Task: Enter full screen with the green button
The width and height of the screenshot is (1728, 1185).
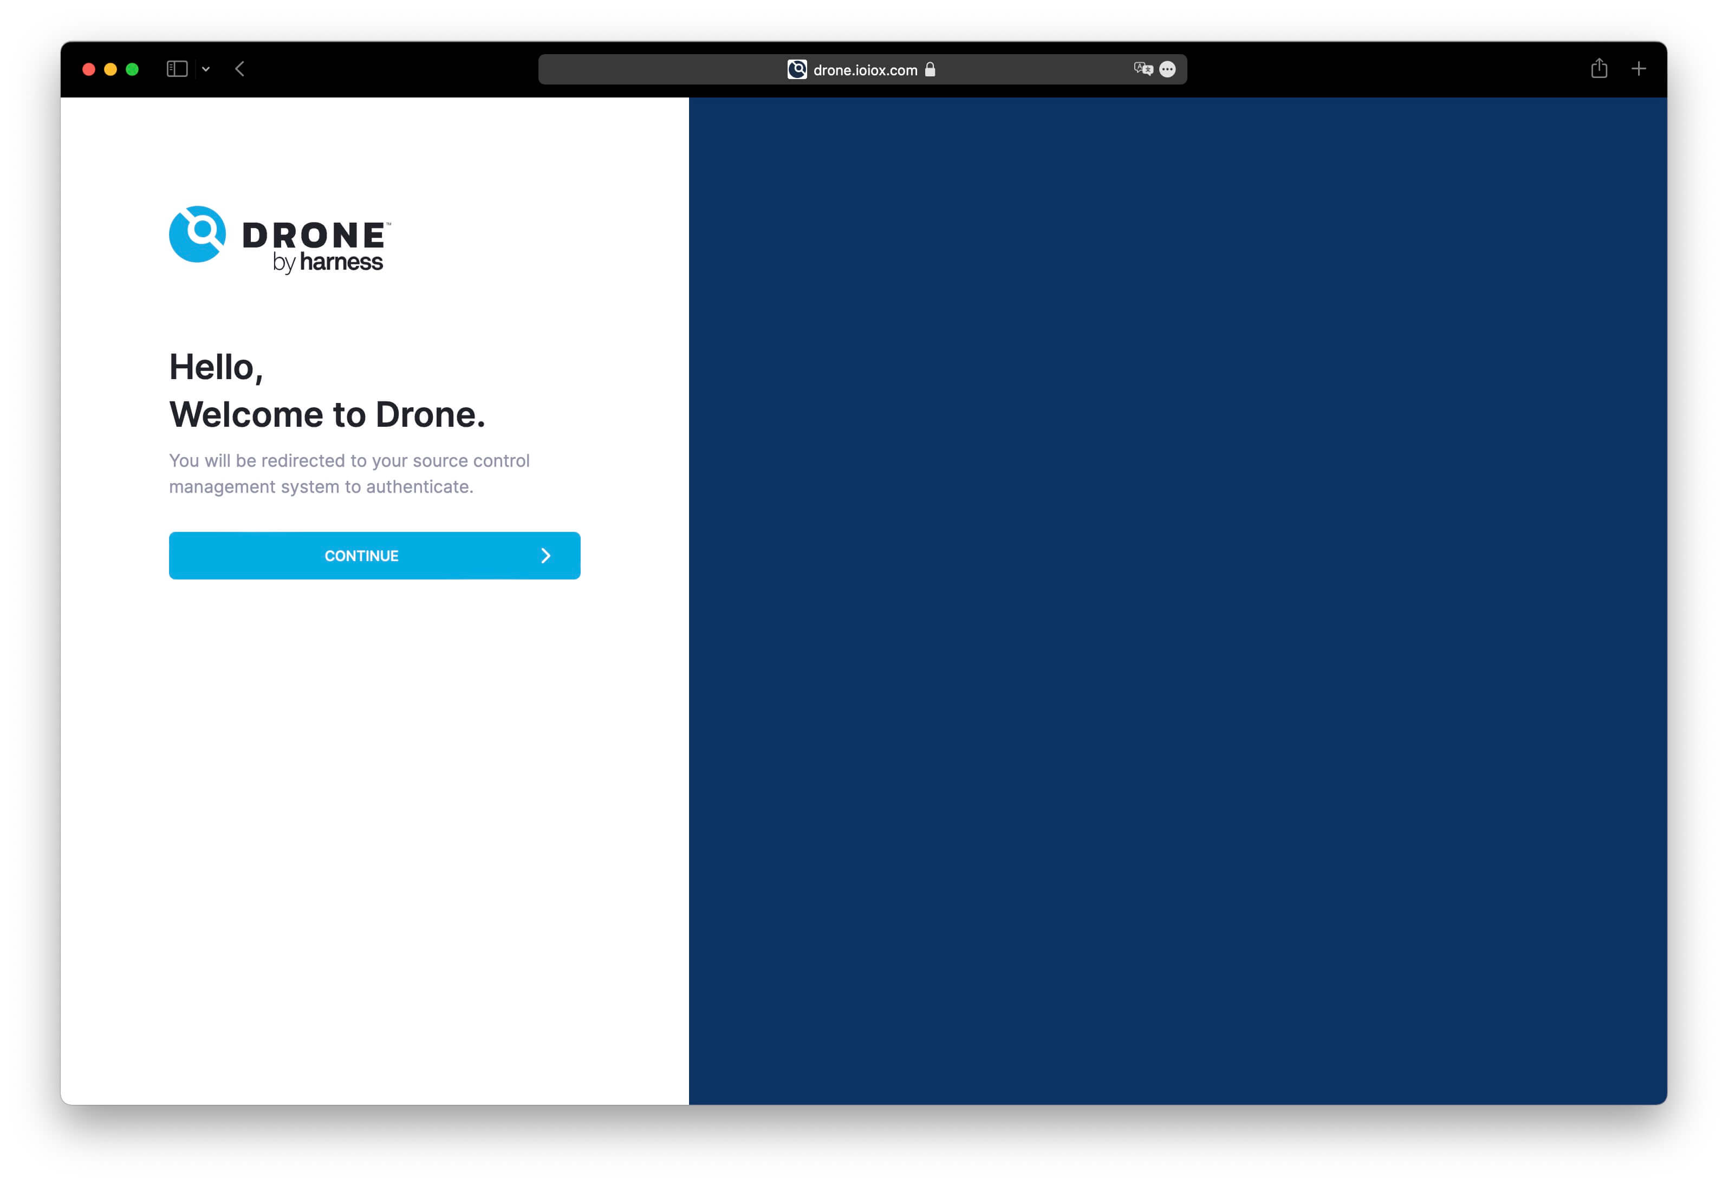Action: (x=132, y=69)
